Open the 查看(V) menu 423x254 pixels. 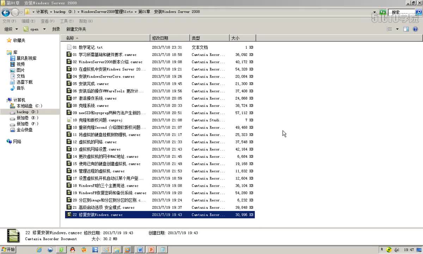[x=47, y=21]
